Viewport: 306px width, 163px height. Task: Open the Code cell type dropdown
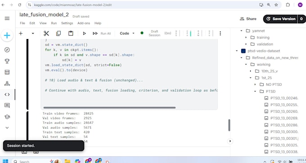pos(127,33)
